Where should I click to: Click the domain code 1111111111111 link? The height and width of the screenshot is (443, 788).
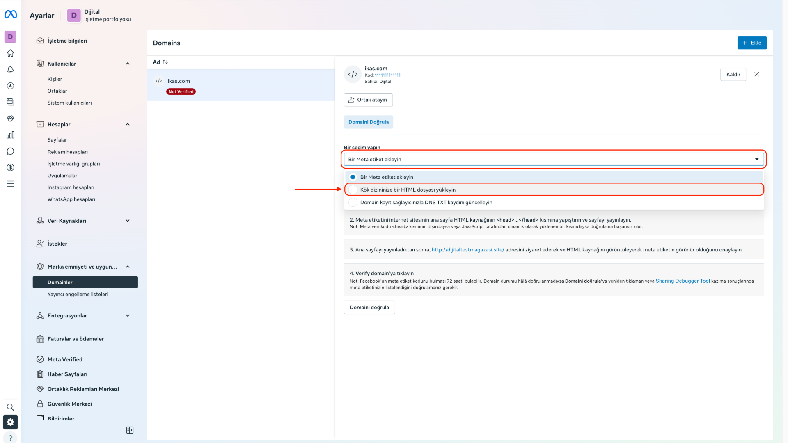[387, 75]
